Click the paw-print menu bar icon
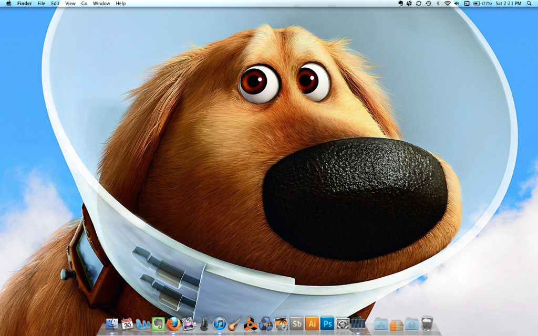538x336 pixels. [409, 4]
